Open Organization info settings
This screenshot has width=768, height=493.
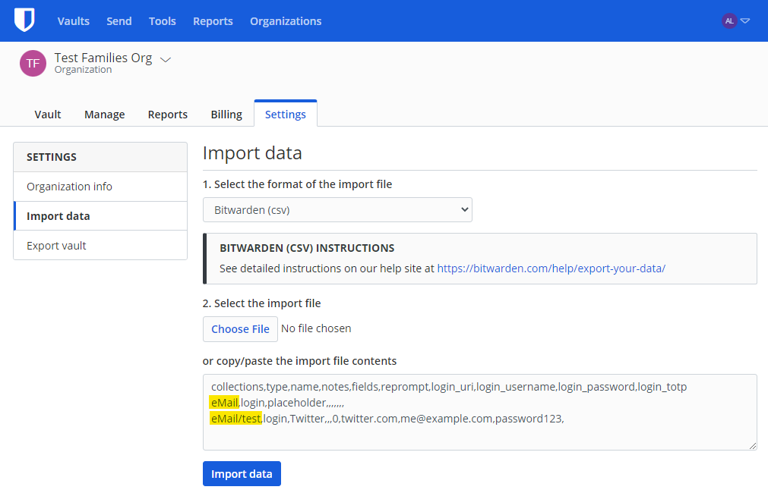click(70, 187)
